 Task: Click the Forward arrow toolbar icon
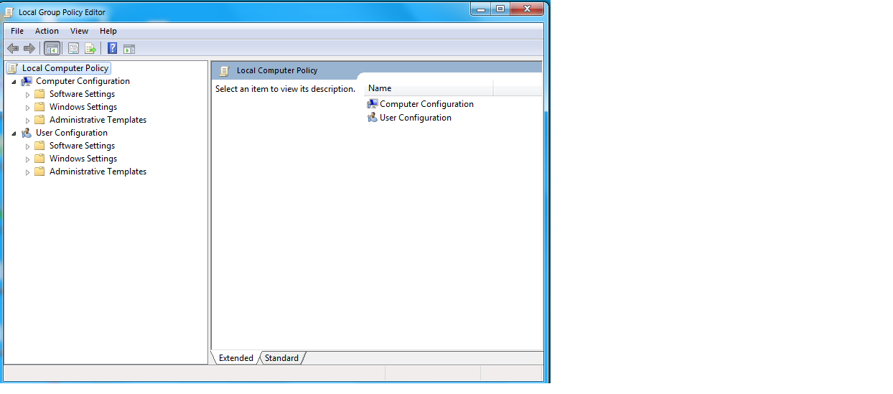click(x=29, y=49)
